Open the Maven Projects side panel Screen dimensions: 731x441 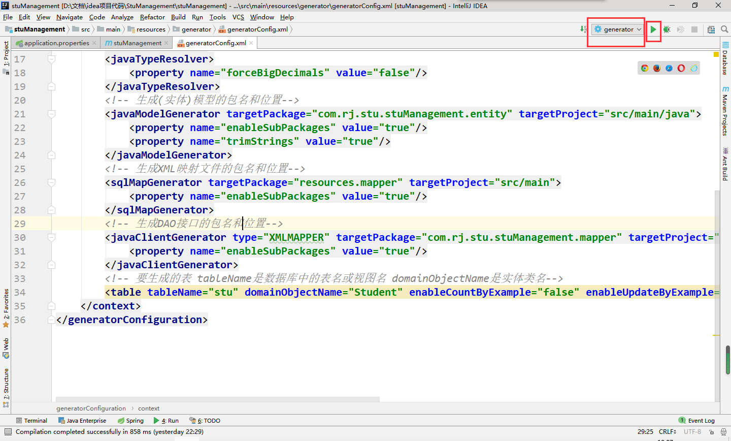(725, 111)
